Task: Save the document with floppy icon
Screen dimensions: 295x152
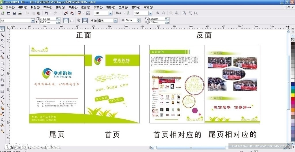Action: (14, 13)
